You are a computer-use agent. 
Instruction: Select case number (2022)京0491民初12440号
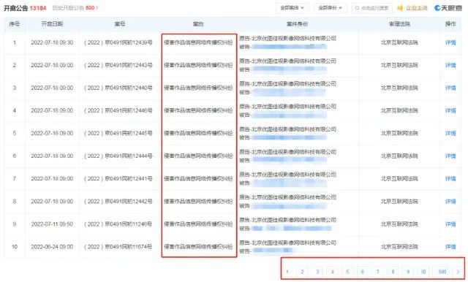[118, 88]
